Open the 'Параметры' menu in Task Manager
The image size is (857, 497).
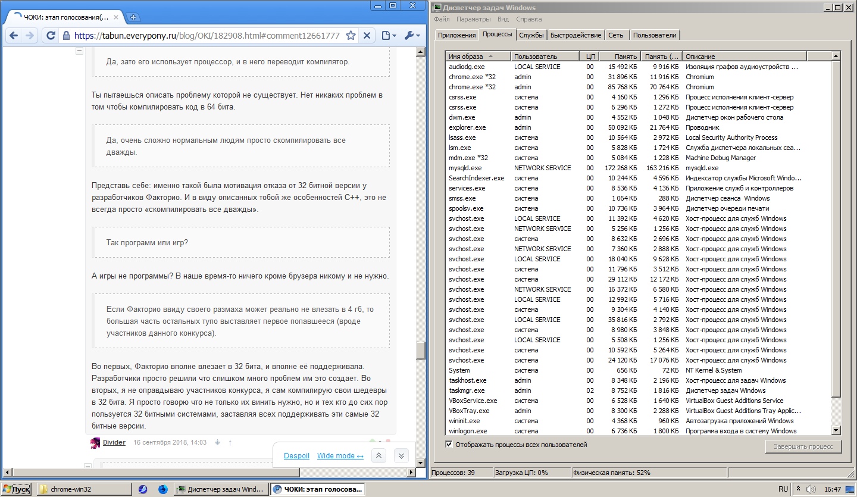coord(473,19)
